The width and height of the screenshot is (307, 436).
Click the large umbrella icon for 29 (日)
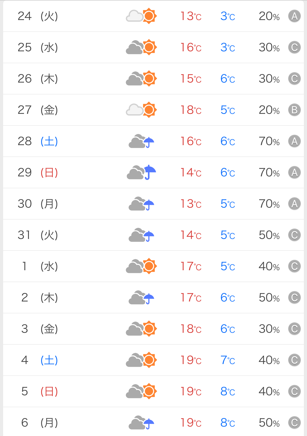tap(141, 173)
